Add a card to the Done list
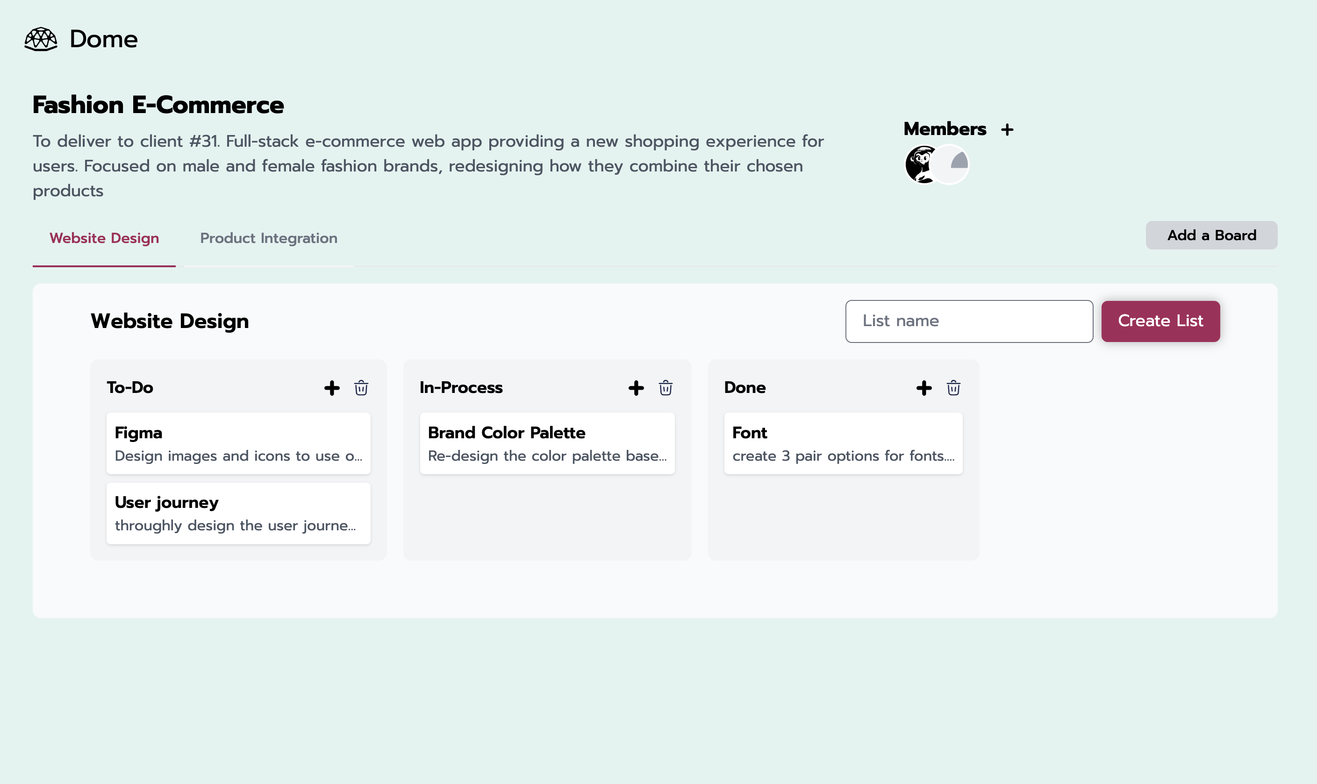The width and height of the screenshot is (1317, 784). click(x=923, y=387)
